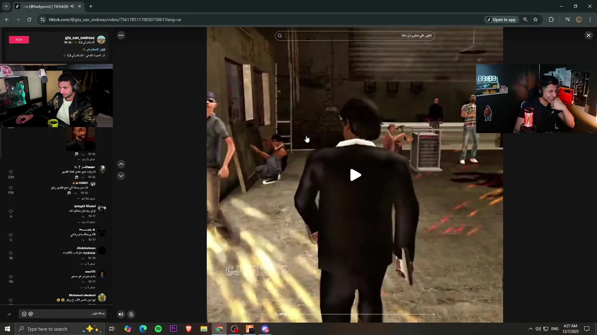The width and height of the screenshot is (597, 335).
Task: Open the three-dots more options menu
Action: point(121,35)
